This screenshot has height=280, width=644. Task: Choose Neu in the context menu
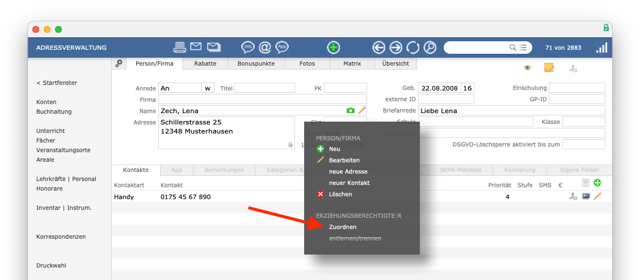(334, 149)
